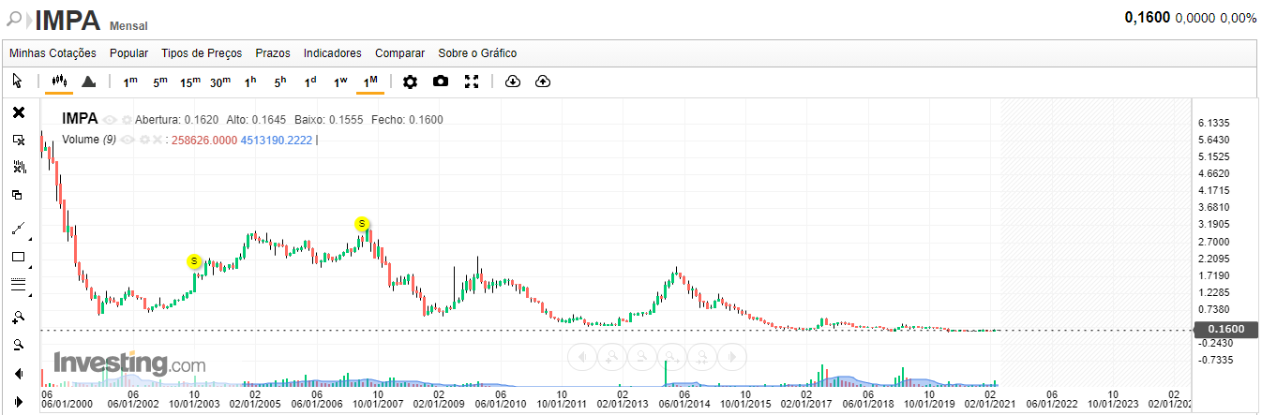Image resolution: width=1262 pixels, height=415 pixels.
Task: Click the zoom in magnifier in left toolbar
Action: click(19, 317)
